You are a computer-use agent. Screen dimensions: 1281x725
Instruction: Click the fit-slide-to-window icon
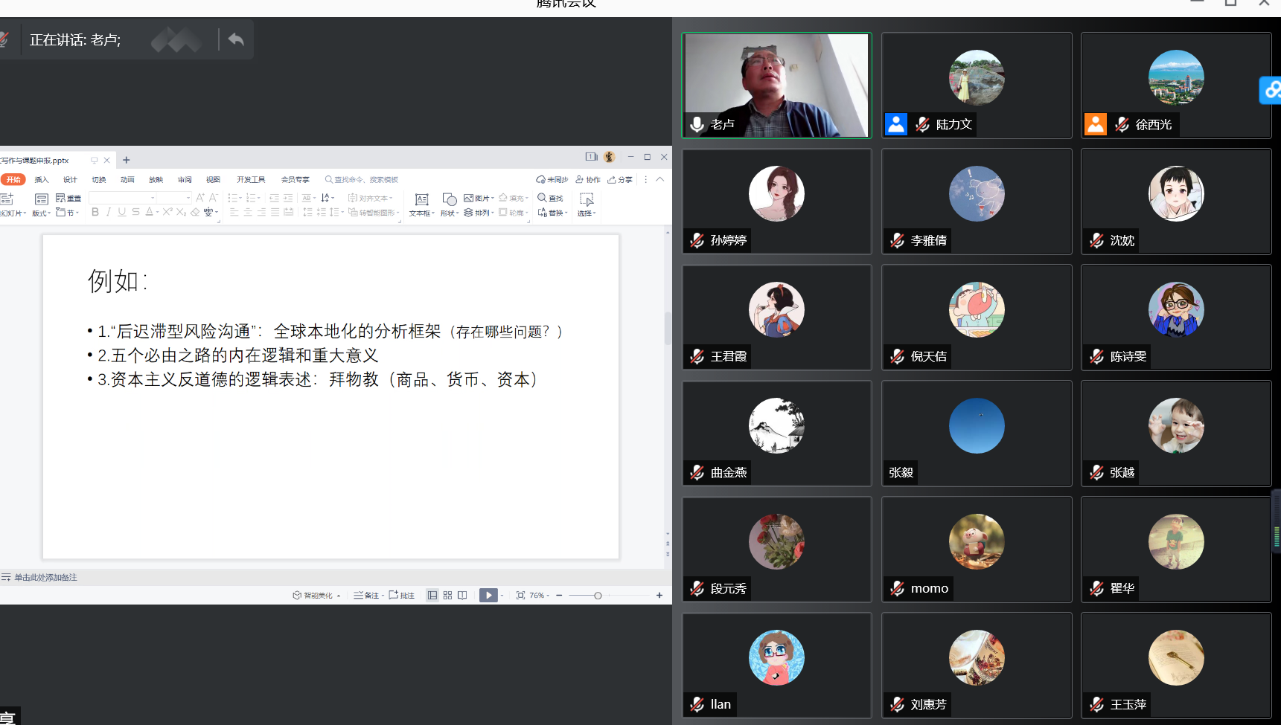520,595
